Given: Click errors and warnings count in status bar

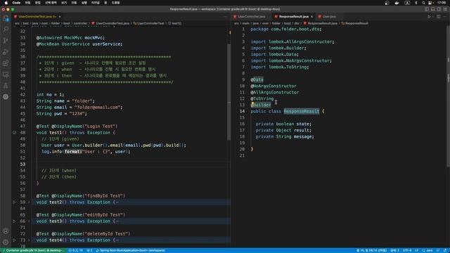Looking at the screenshot, I should [76, 250].
